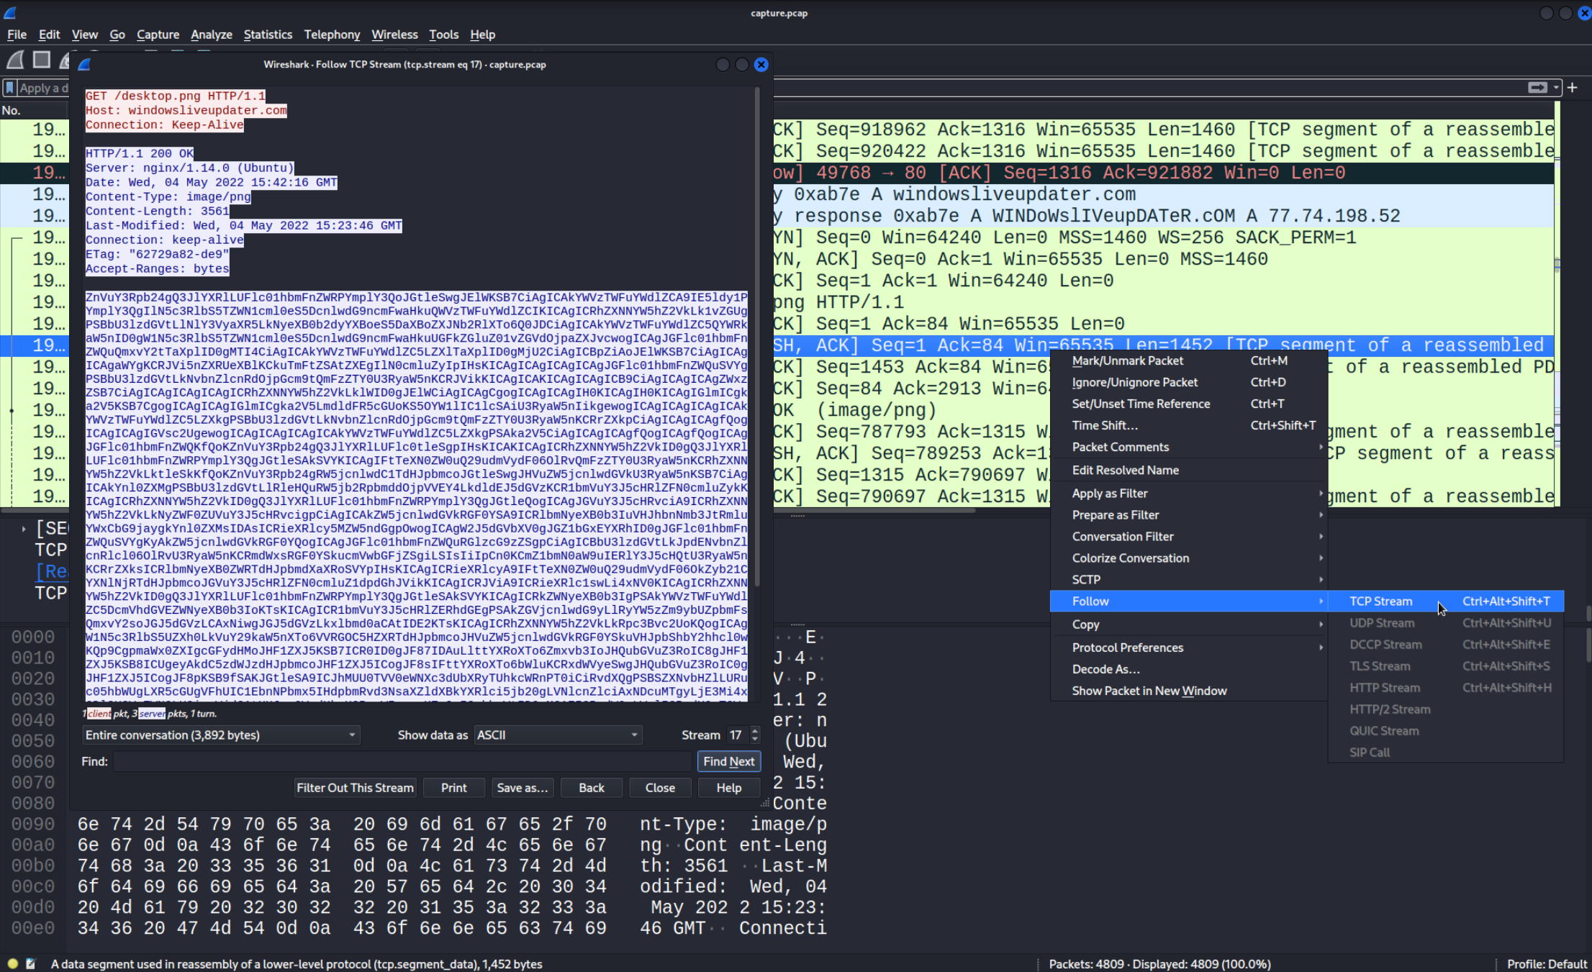Screen dimensions: 1592x972
Task: Choose Set/Unset Time Reference
Action: pos(1189,404)
